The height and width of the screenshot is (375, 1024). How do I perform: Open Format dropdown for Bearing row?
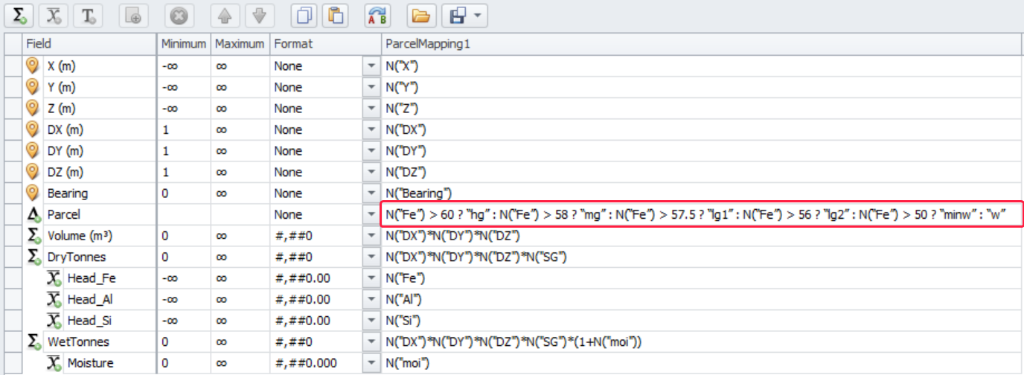click(371, 193)
